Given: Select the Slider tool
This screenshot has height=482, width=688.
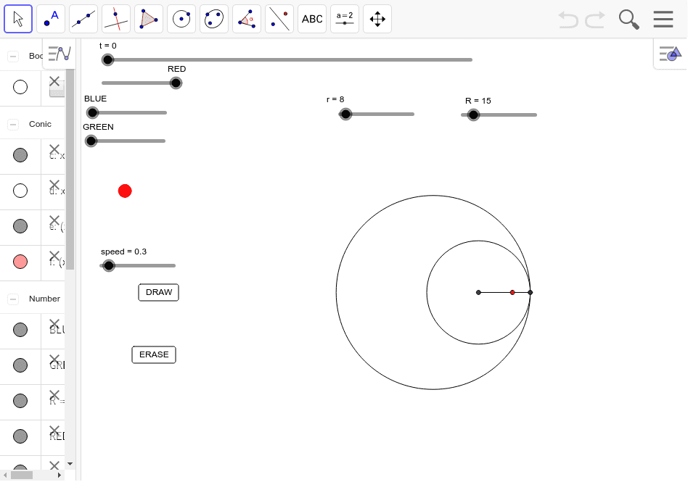Looking at the screenshot, I should [x=344, y=18].
